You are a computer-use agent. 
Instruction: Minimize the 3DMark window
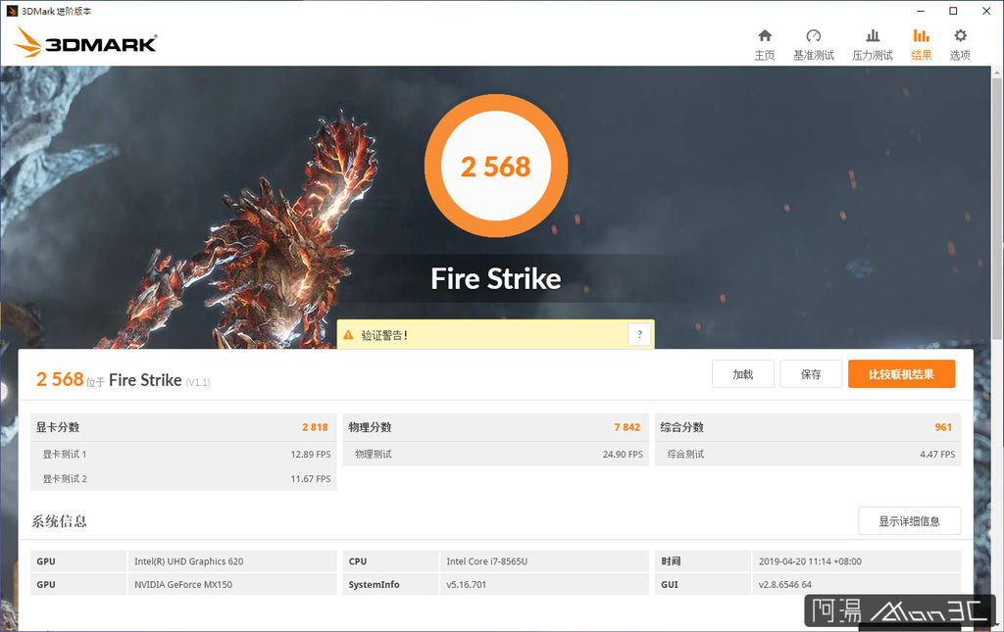(x=921, y=11)
